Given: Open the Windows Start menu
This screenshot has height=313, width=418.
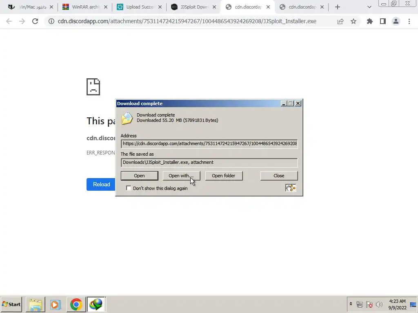Looking at the screenshot, I should tap(11, 304).
